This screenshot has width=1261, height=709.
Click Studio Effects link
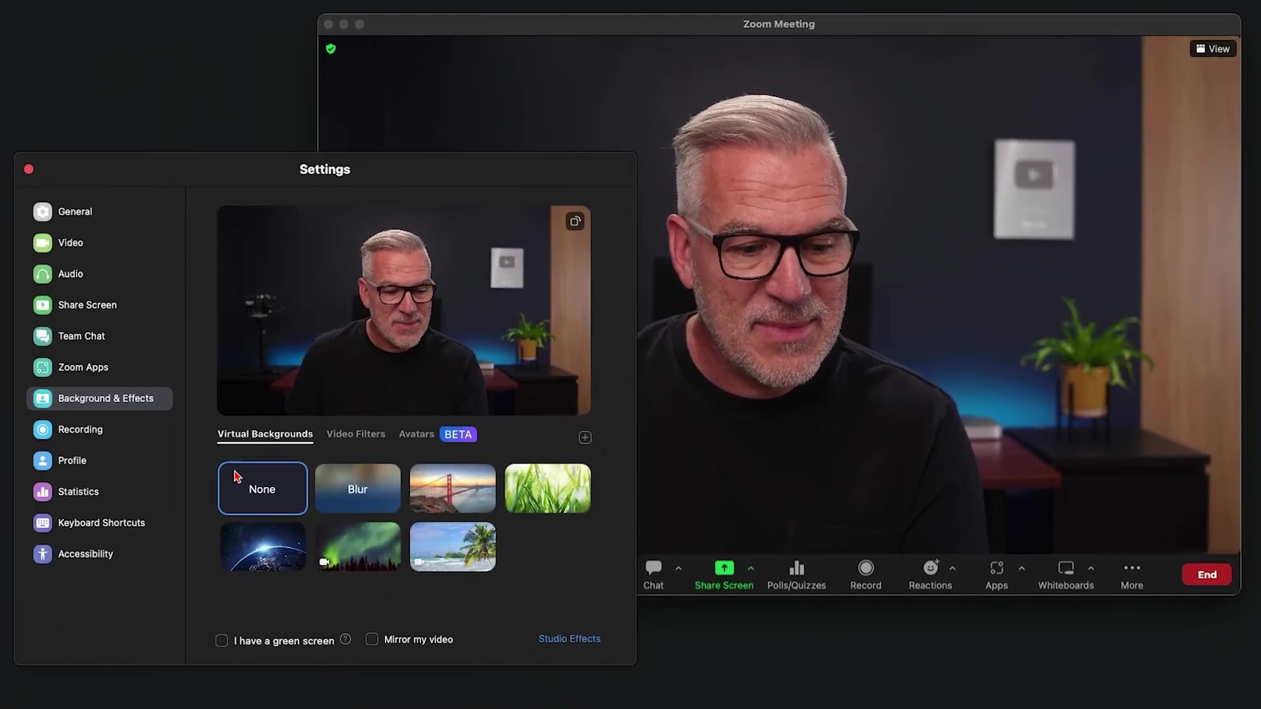click(x=569, y=638)
